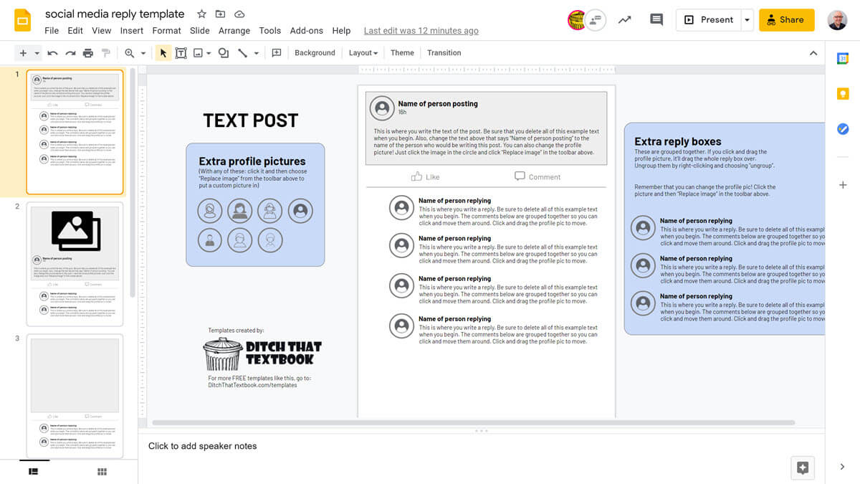860x484 pixels.
Task: Open the Explore button
Action: [x=803, y=468]
